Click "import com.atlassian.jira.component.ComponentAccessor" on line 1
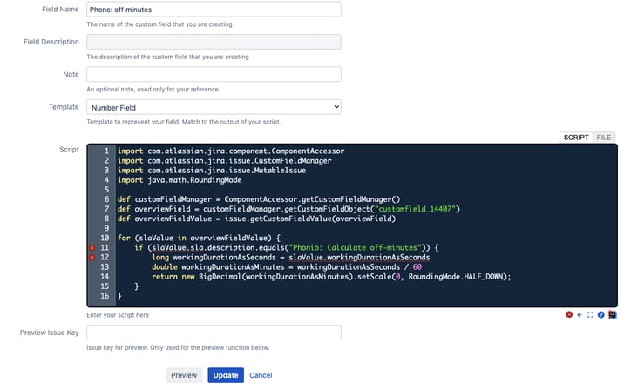 [231, 151]
